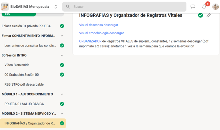Toggle check mark for sidebar INFOGRAFÍAS y Organizador lesson
This screenshot has width=220, height=130.
(62, 123)
